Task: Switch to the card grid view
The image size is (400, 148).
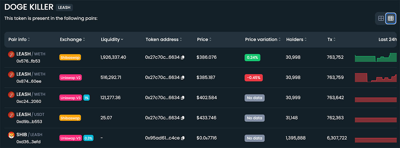Action: [x=381, y=18]
